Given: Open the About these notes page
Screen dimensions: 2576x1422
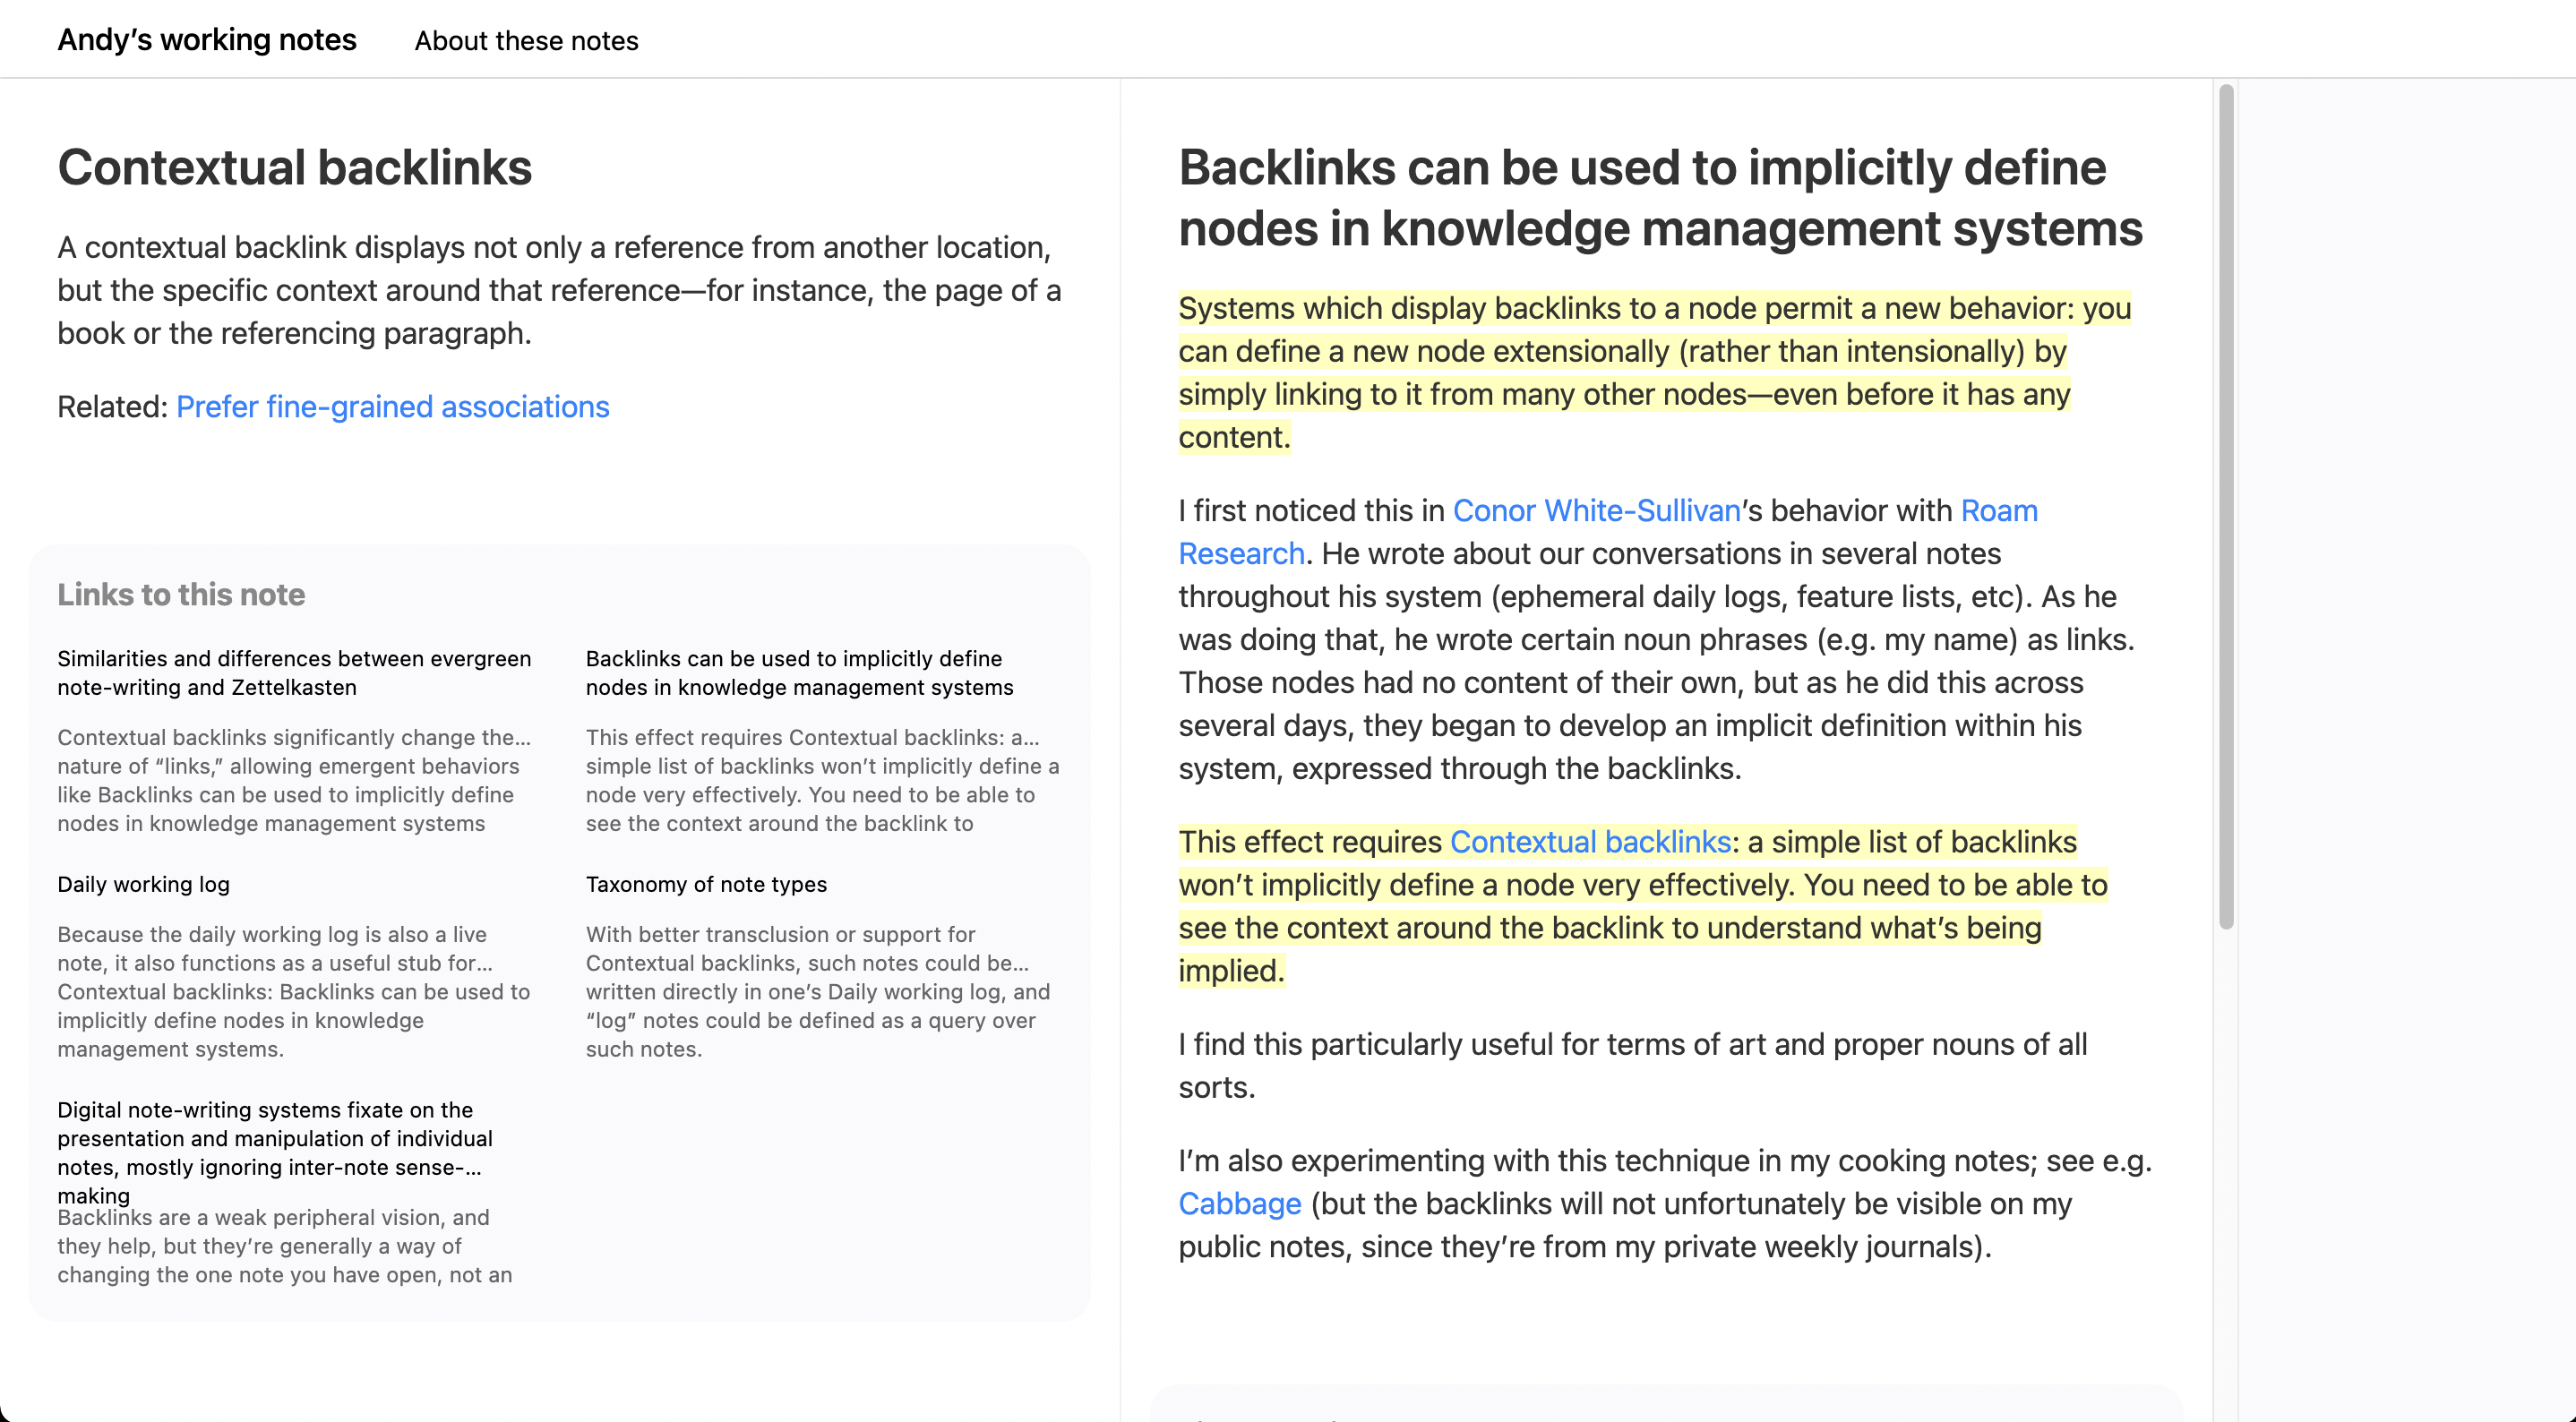Looking at the screenshot, I should (x=526, y=41).
